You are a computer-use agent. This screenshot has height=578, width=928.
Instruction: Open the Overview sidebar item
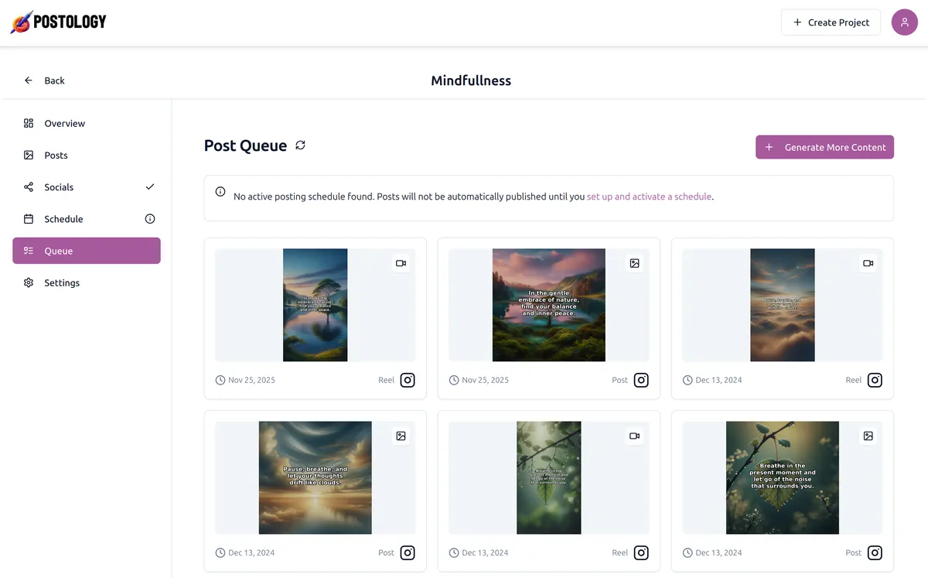coord(64,124)
